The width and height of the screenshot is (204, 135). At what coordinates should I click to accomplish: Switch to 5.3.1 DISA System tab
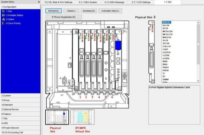(x=88, y=2)
